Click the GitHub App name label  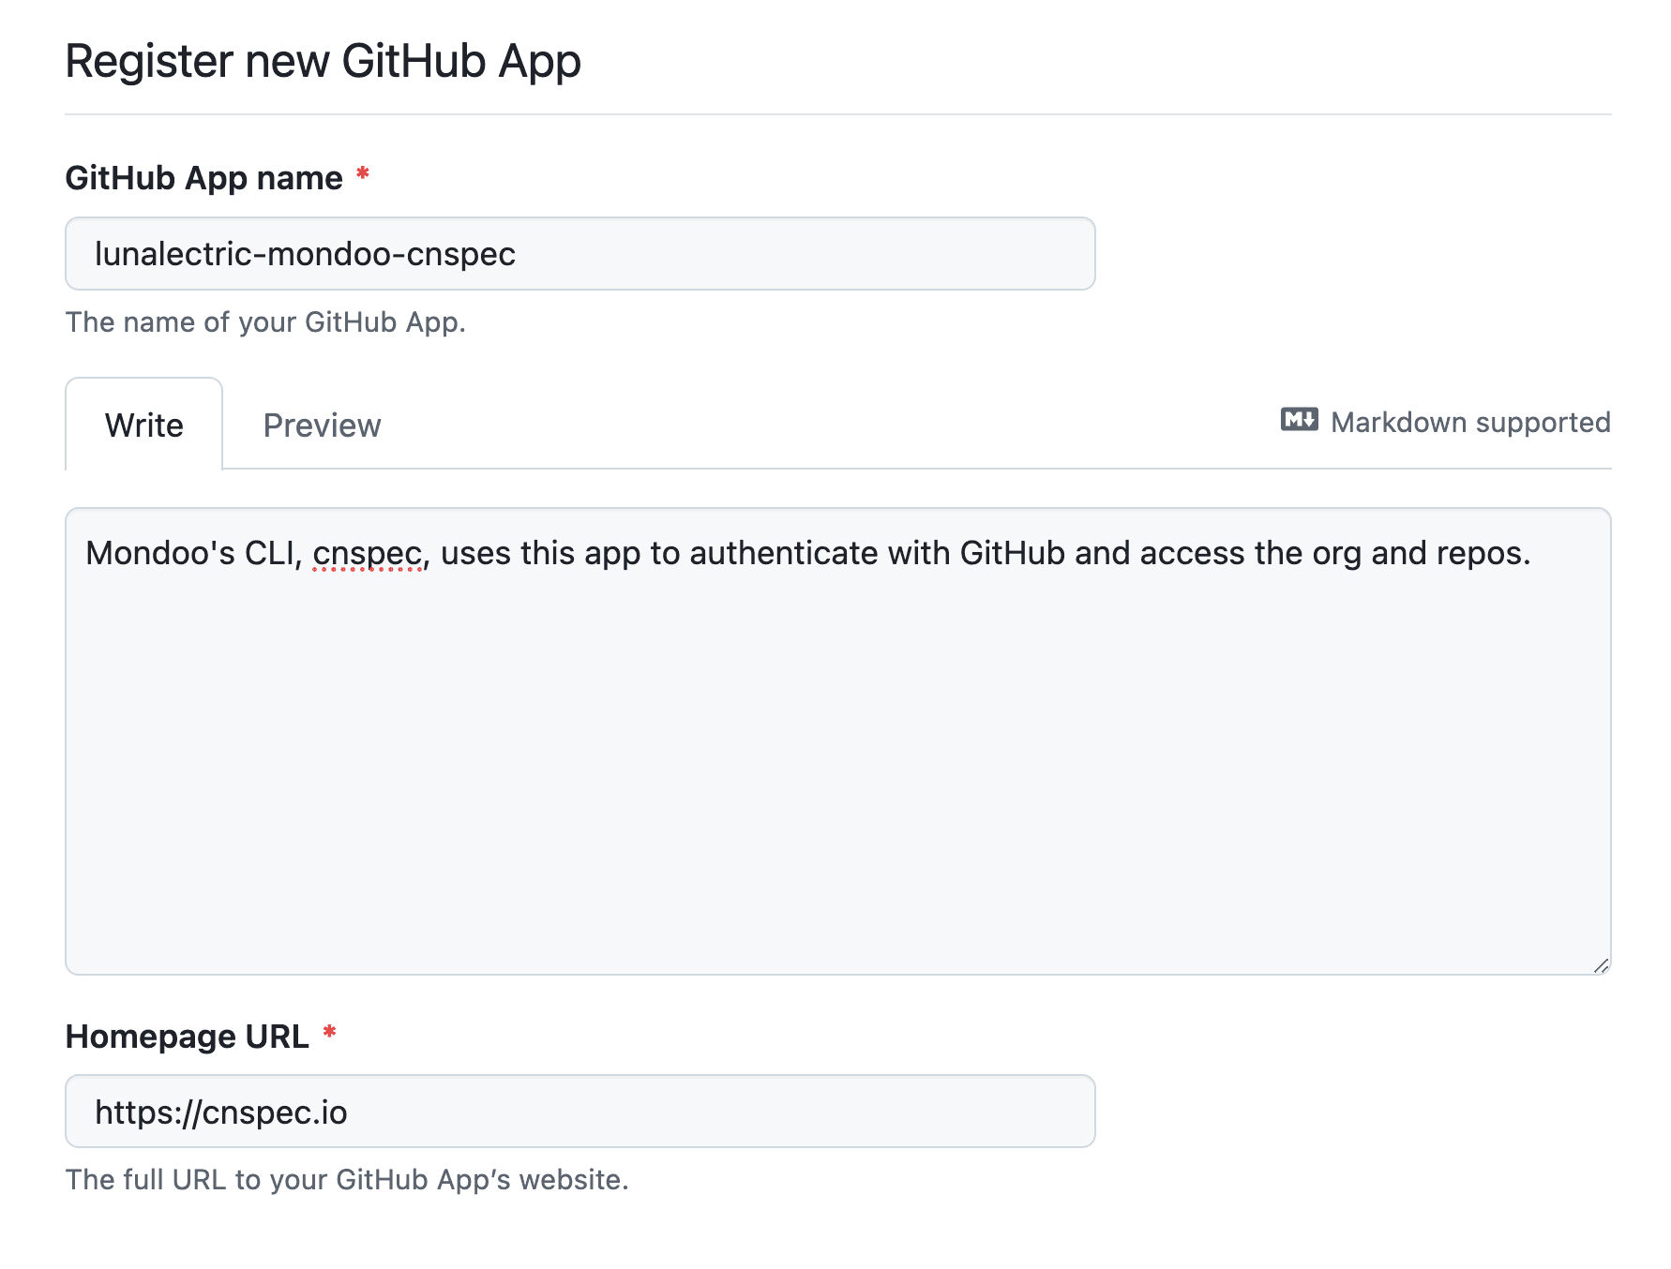point(203,177)
